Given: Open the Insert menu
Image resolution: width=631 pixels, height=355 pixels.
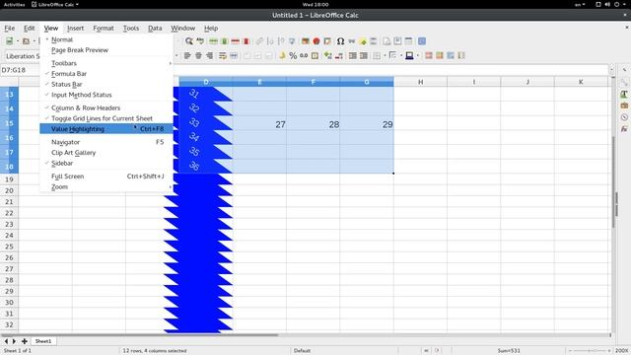Looking at the screenshot, I should (75, 29).
